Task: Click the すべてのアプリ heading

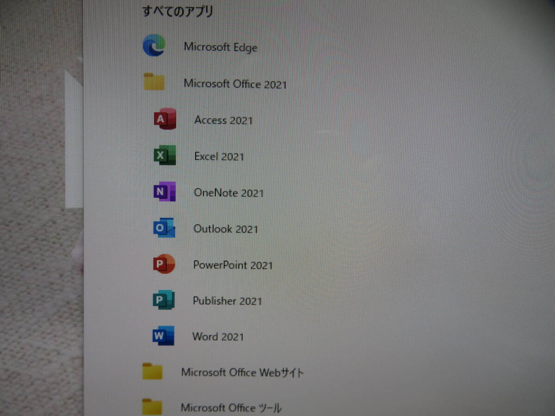Action: pos(178,11)
